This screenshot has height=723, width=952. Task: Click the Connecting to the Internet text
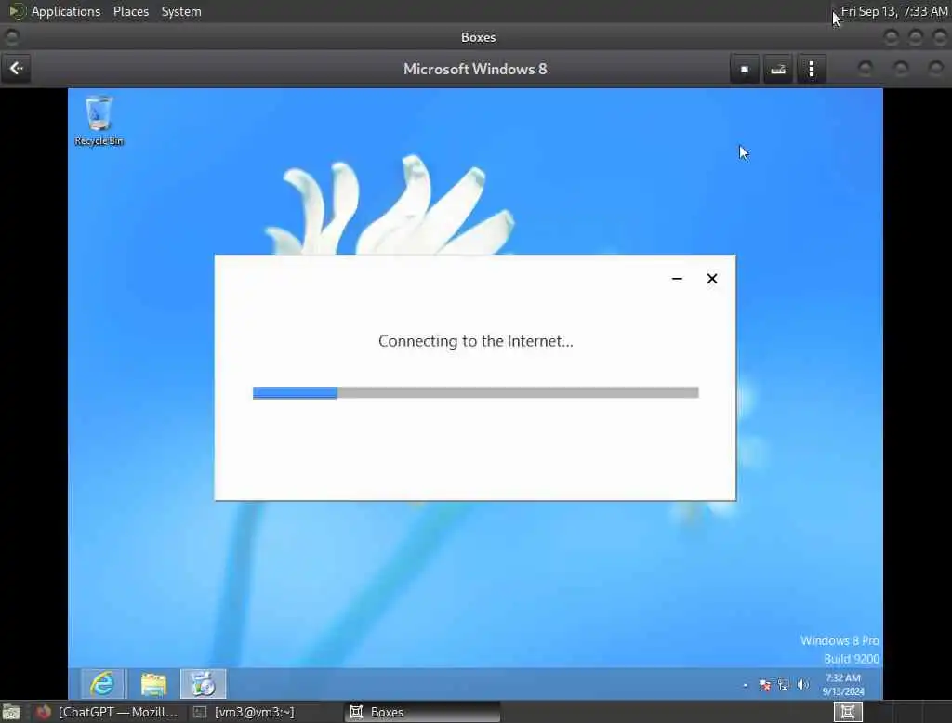click(475, 341)
